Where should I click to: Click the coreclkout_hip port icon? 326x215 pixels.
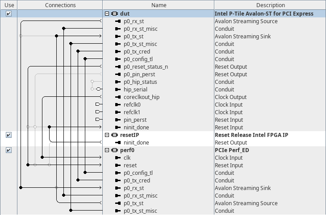click(118, 97)
